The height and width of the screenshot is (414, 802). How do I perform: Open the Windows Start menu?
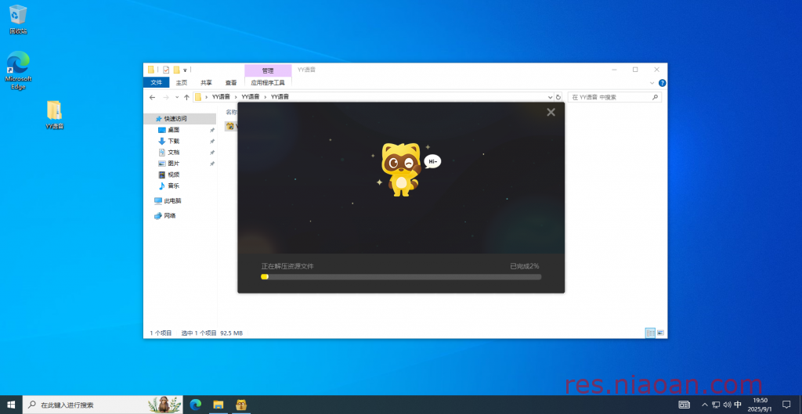click(11, 405)
